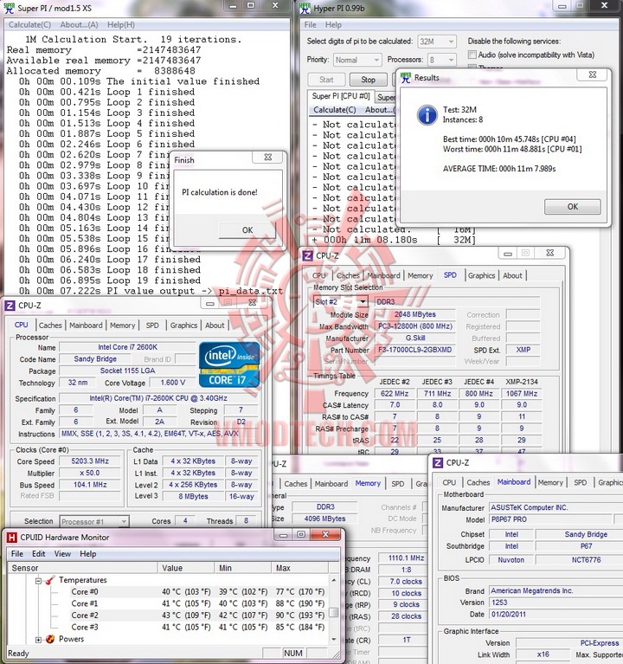
Task: Open File menu in Hardware Monitor
Action: (17, 554)
